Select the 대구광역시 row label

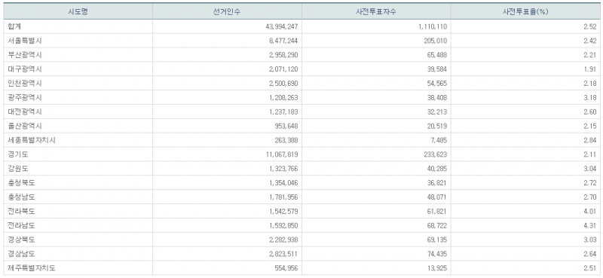[x=25, y=69]
